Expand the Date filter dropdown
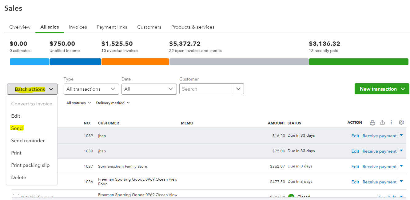410x200 pixels. (149, 89)
